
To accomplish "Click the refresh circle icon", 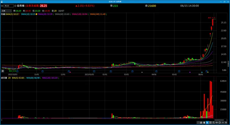I will pyautogui.click(x=219, y=123).
